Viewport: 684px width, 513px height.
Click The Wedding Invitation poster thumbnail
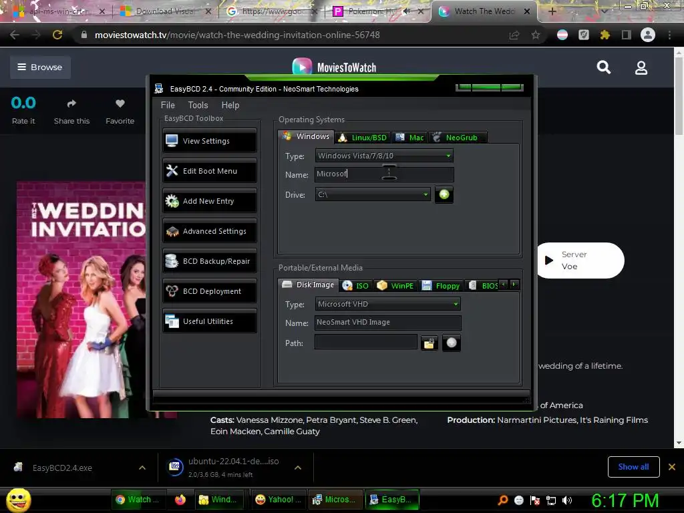(x=81, y=300)
